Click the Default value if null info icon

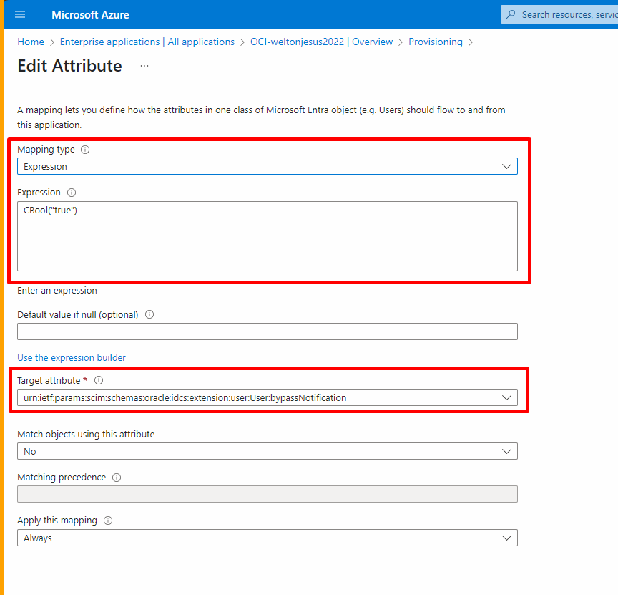tap(149, 314)
